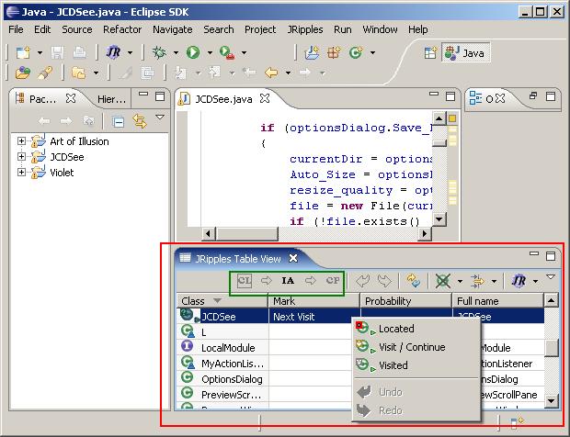Click the yellow branching arrows icon in JRipples toolbar

[x=477, y=281]
